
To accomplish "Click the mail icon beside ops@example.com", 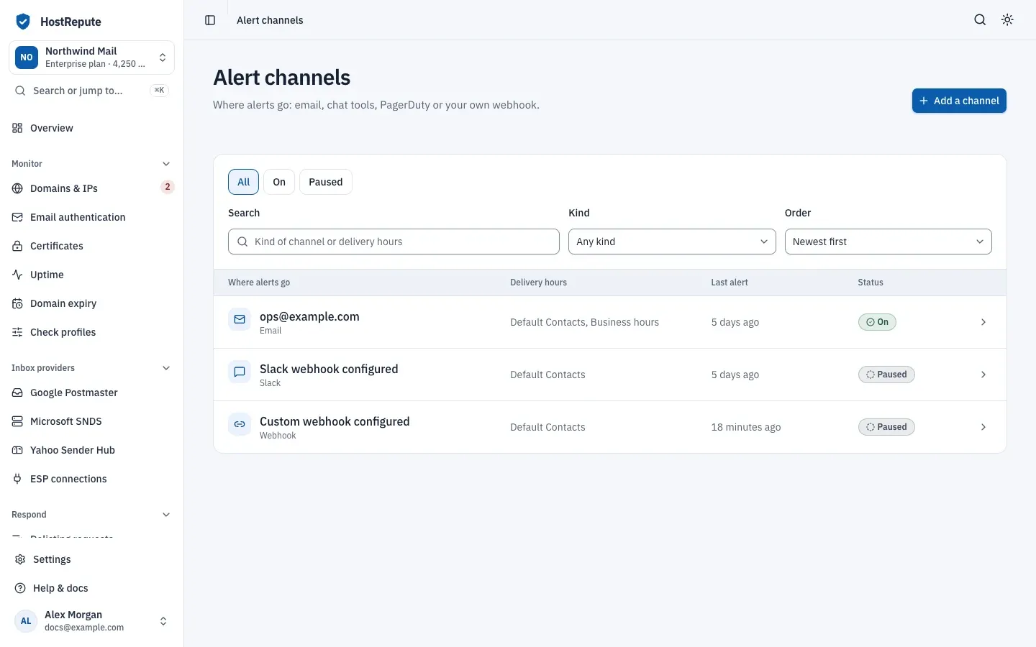I will coord(240,319).
